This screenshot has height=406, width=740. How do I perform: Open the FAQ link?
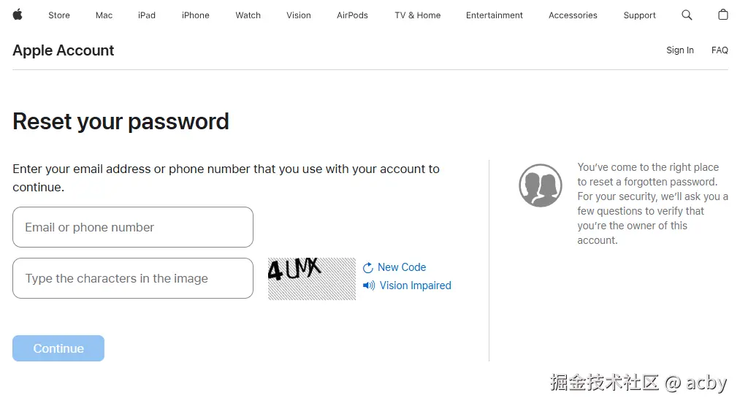click(x=720, y=50)
